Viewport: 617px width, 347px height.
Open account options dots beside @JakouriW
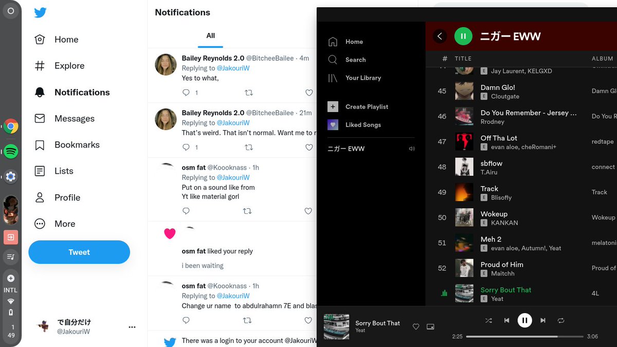tap(132, 327)
